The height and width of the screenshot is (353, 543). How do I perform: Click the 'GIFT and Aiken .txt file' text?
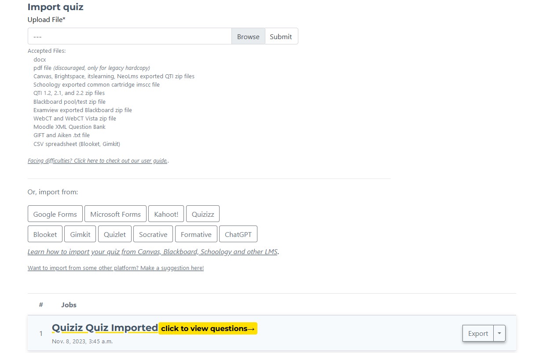pyautogui.click(x=62, y=135)
